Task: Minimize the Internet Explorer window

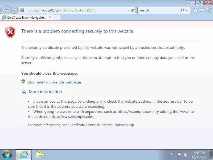Action: (191, 3)
